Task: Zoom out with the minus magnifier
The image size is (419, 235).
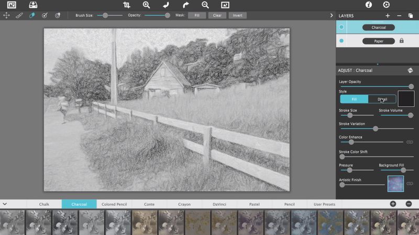Action: pos(205,5)
